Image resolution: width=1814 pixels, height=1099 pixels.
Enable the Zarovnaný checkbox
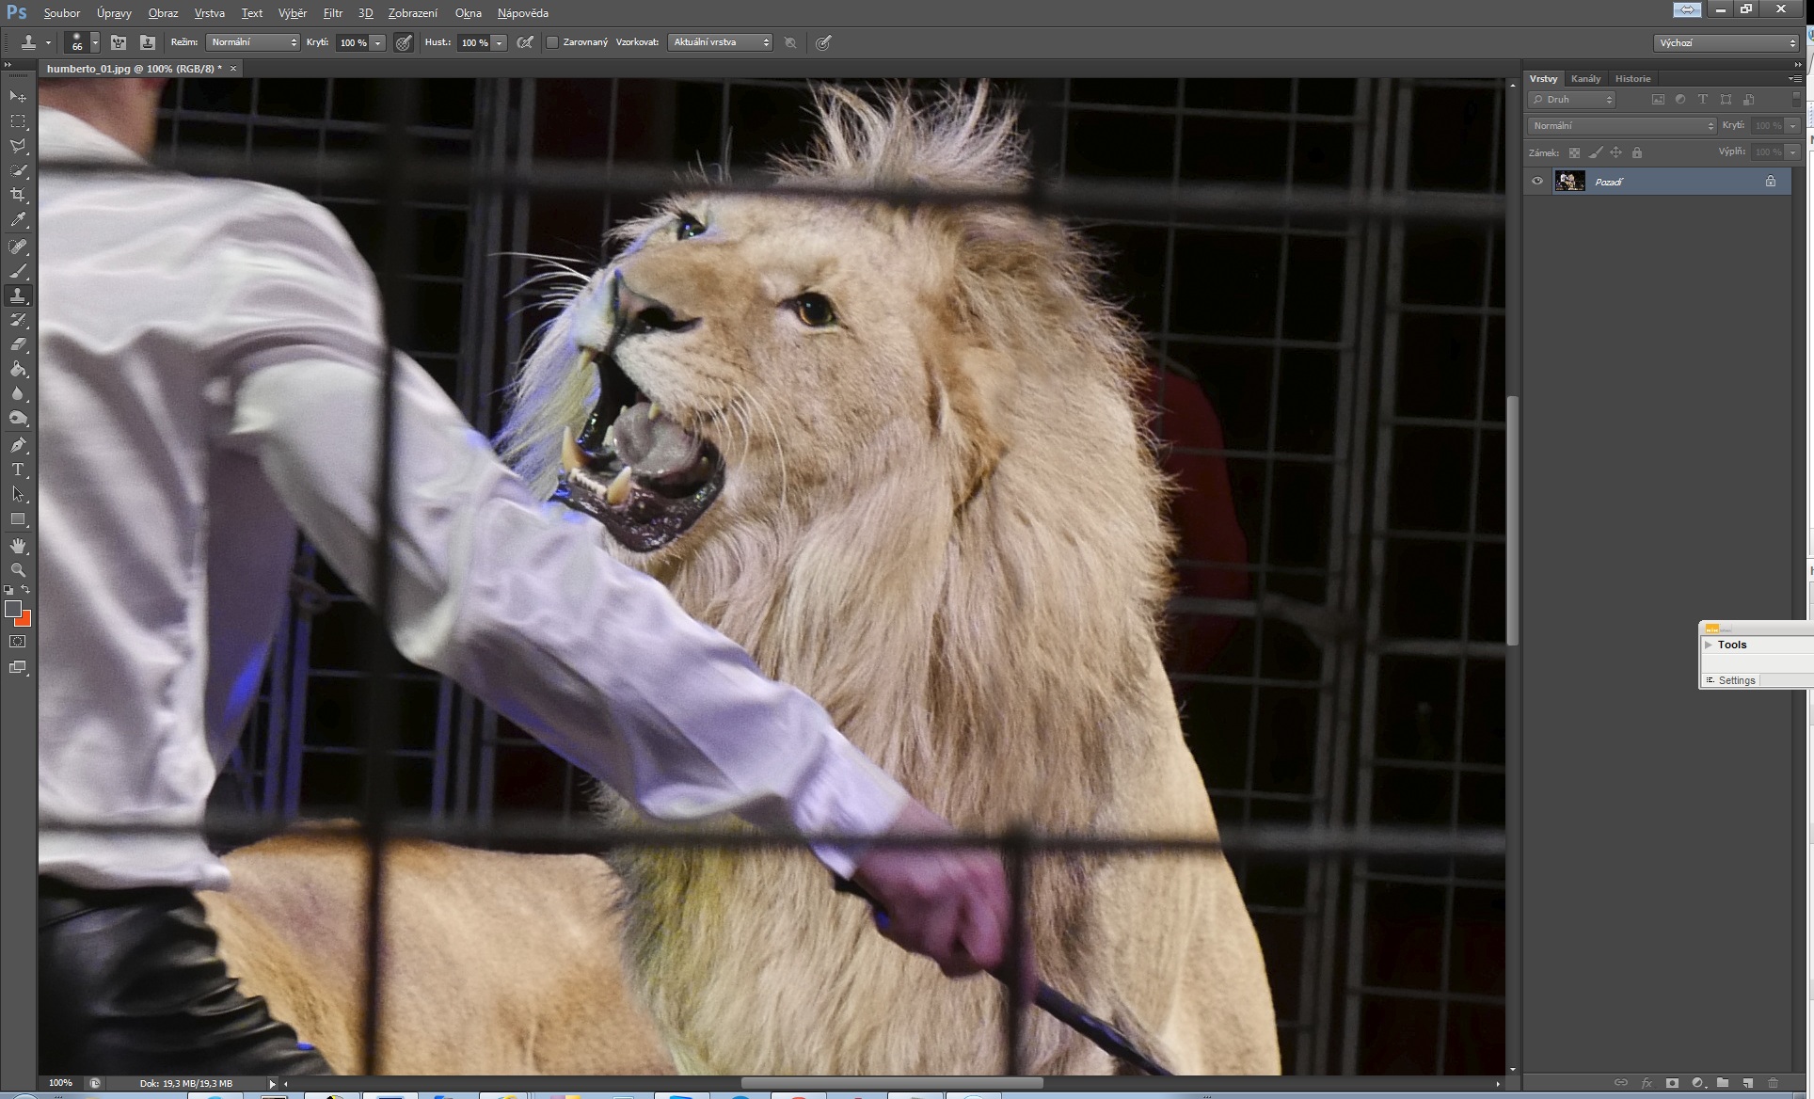pyautogui.click(x=553, y=42)
